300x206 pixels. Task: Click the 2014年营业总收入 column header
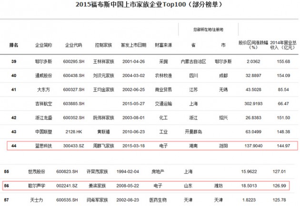[x=283, y=45]
